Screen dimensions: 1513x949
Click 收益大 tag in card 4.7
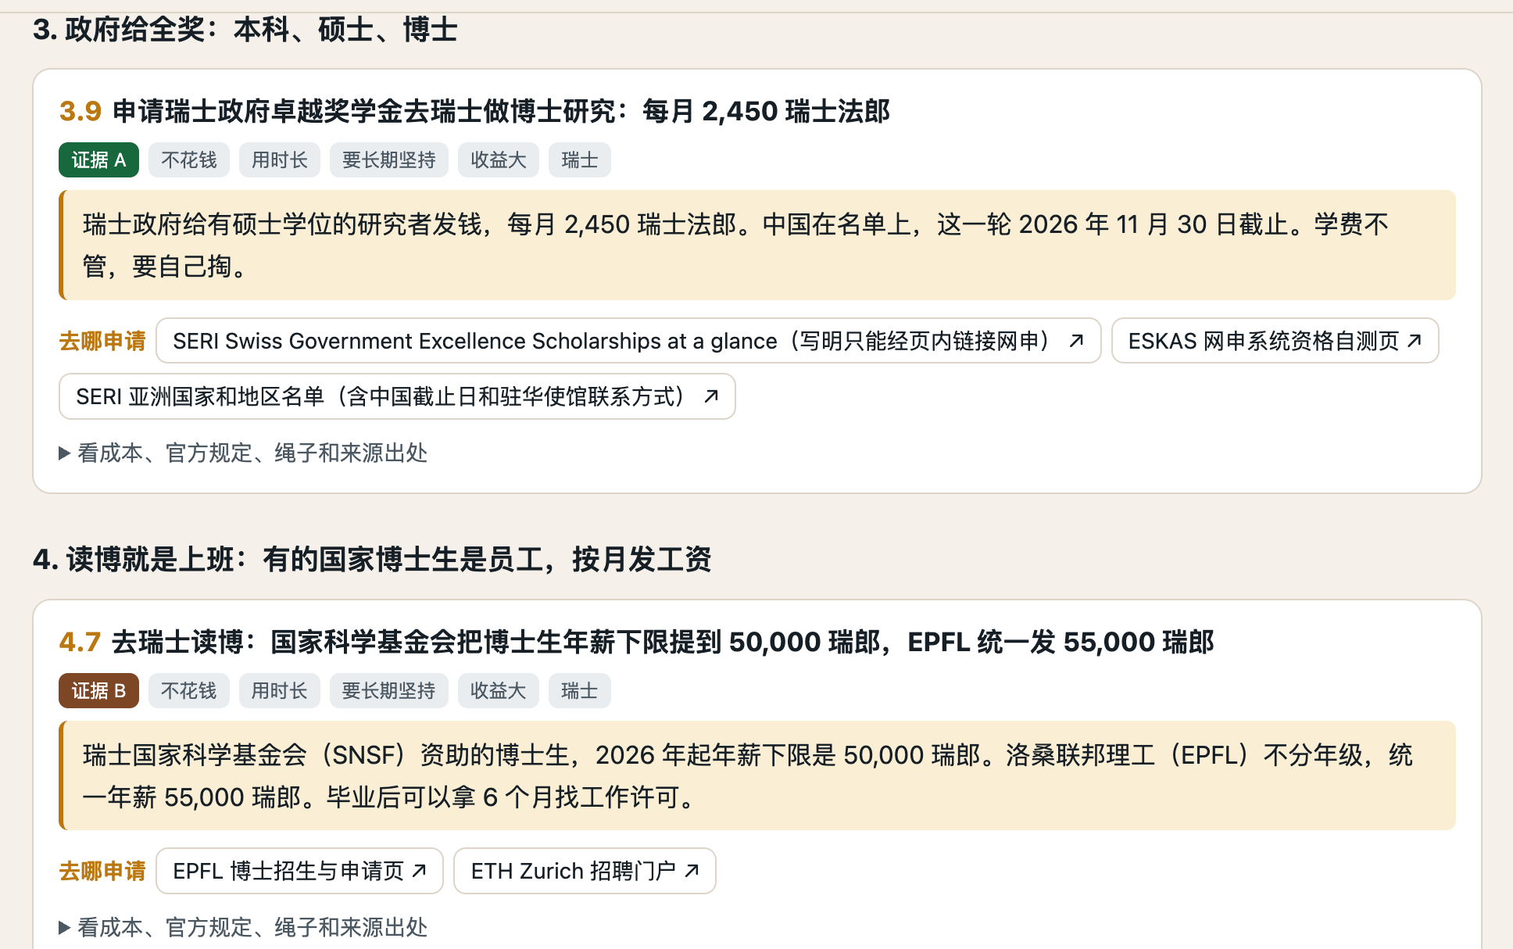click(x=498, y=691)
